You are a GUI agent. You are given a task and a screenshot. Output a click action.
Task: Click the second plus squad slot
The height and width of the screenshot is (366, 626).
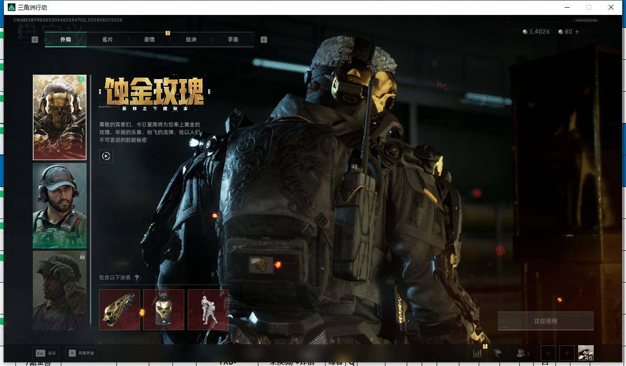click(567, 353)
